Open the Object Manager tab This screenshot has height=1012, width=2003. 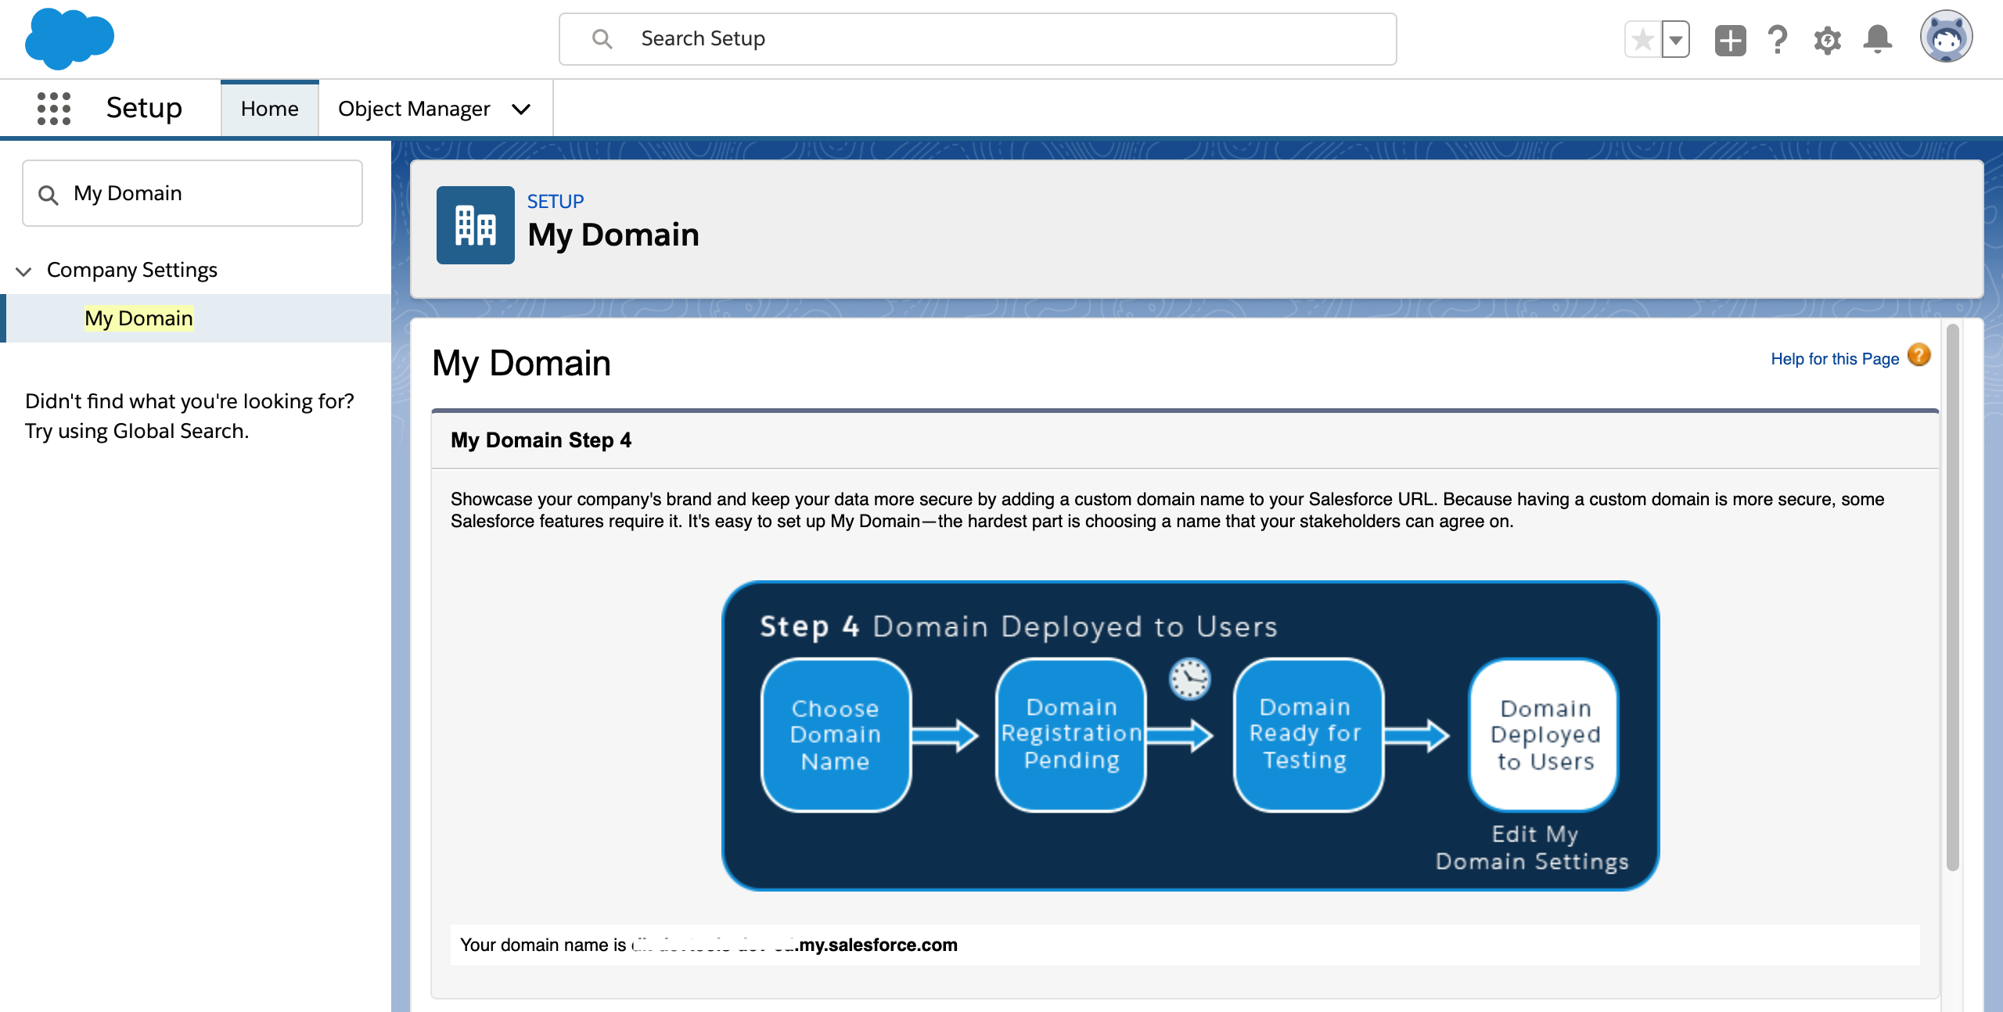pyautogui.click(x=413, y=109)
